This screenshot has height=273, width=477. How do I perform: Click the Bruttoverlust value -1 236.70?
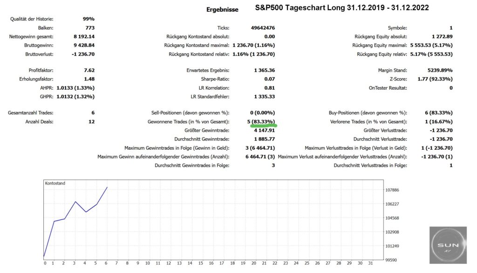click(x=81, y=54)
